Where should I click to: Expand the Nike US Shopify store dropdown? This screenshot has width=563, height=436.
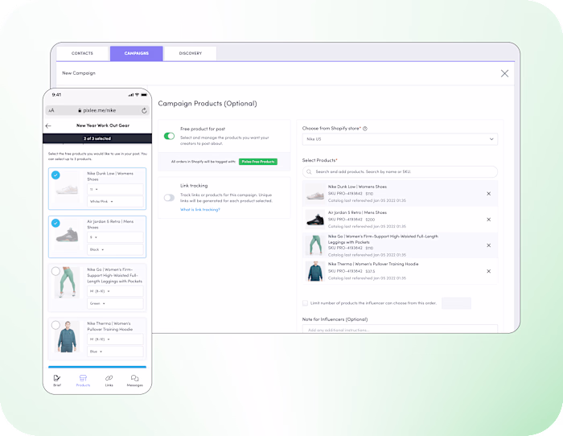[x=400, y=139]
